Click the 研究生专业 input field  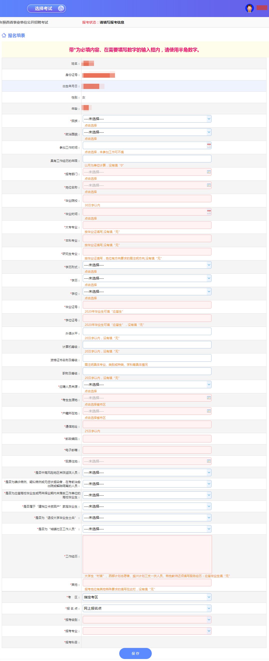(x=147, y=252)
